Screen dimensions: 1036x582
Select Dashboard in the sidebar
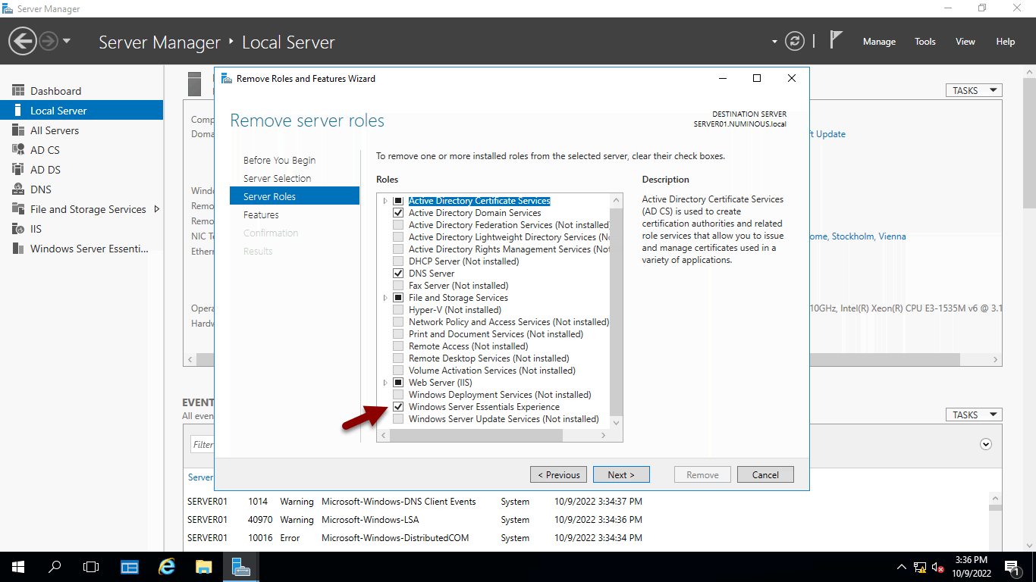tap(81, 91)
